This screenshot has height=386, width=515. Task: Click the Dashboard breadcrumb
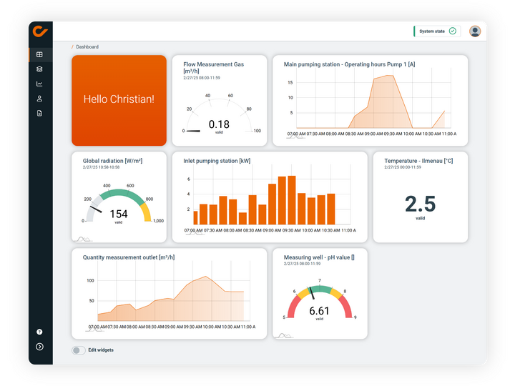pyautogui.click(x=87, y=47)
